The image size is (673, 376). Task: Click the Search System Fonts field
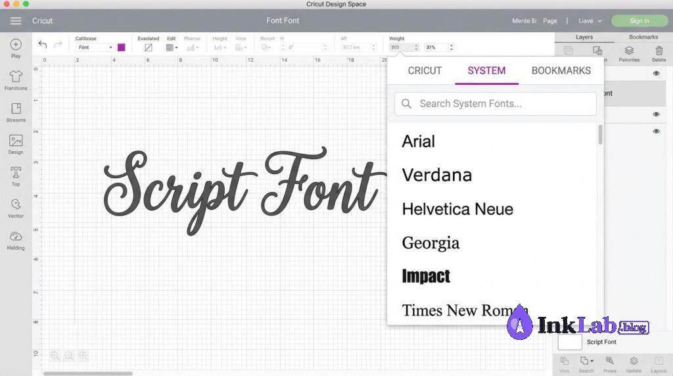(x=496, y=103)
